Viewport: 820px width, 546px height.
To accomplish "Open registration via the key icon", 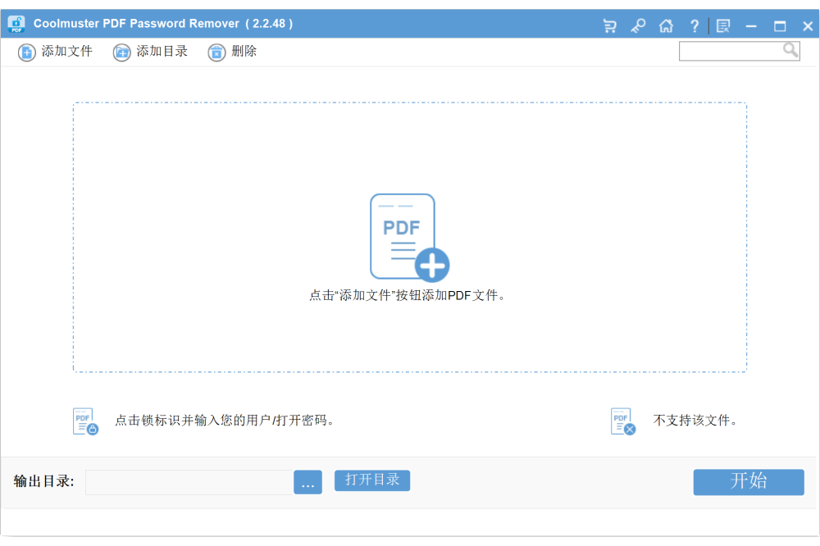I will click(x=638, y=25).
